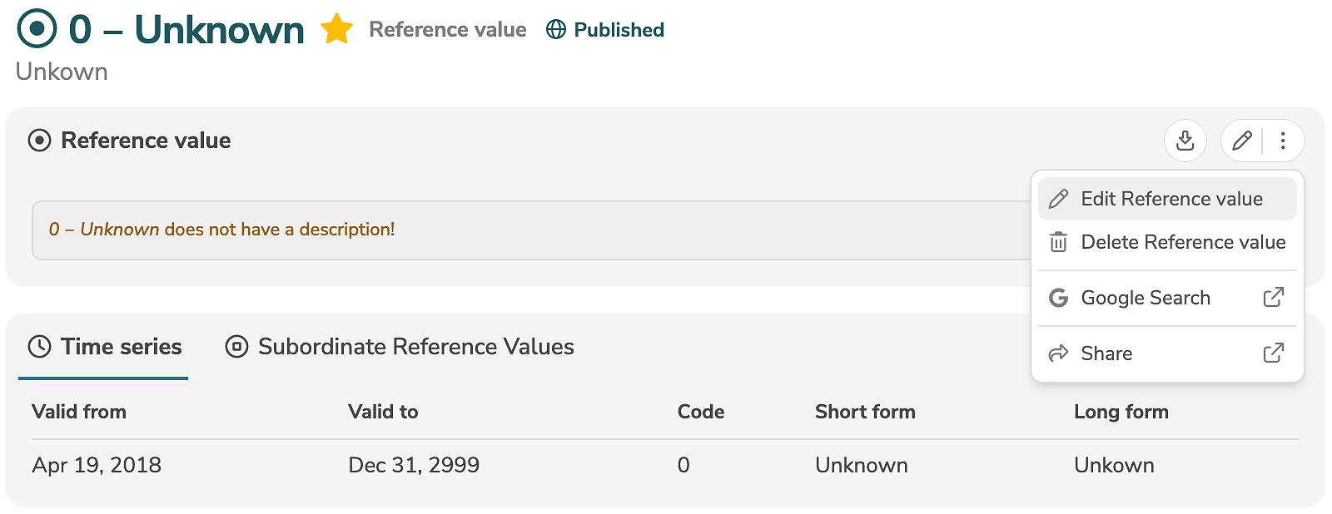Open the Subordinate Reference Values tab
The height and width of the screenshot is (514, 1332).
click(400, 347)
